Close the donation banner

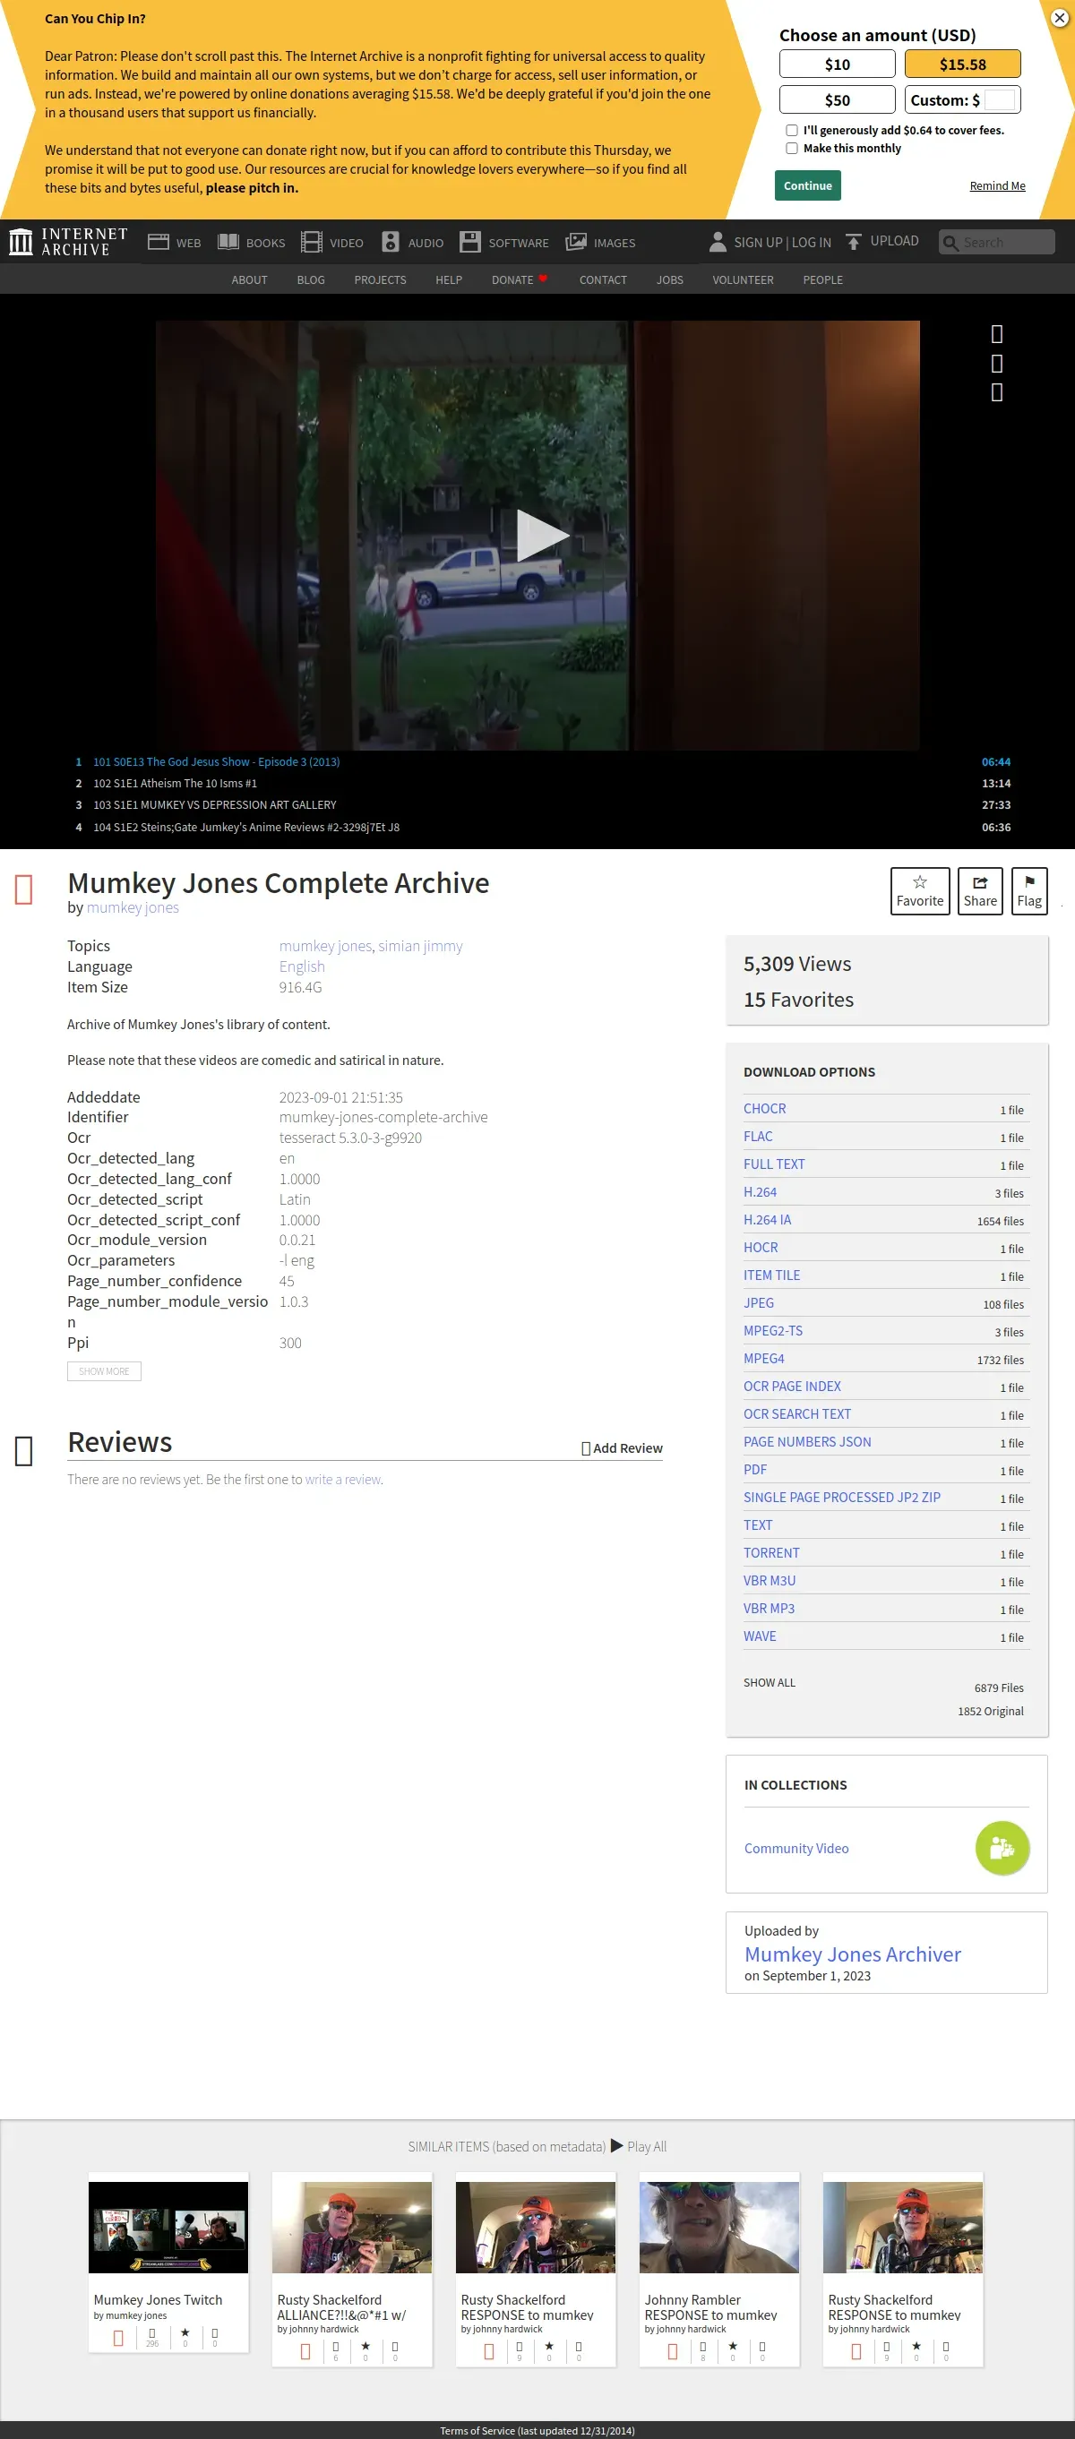pos(1060,18)
